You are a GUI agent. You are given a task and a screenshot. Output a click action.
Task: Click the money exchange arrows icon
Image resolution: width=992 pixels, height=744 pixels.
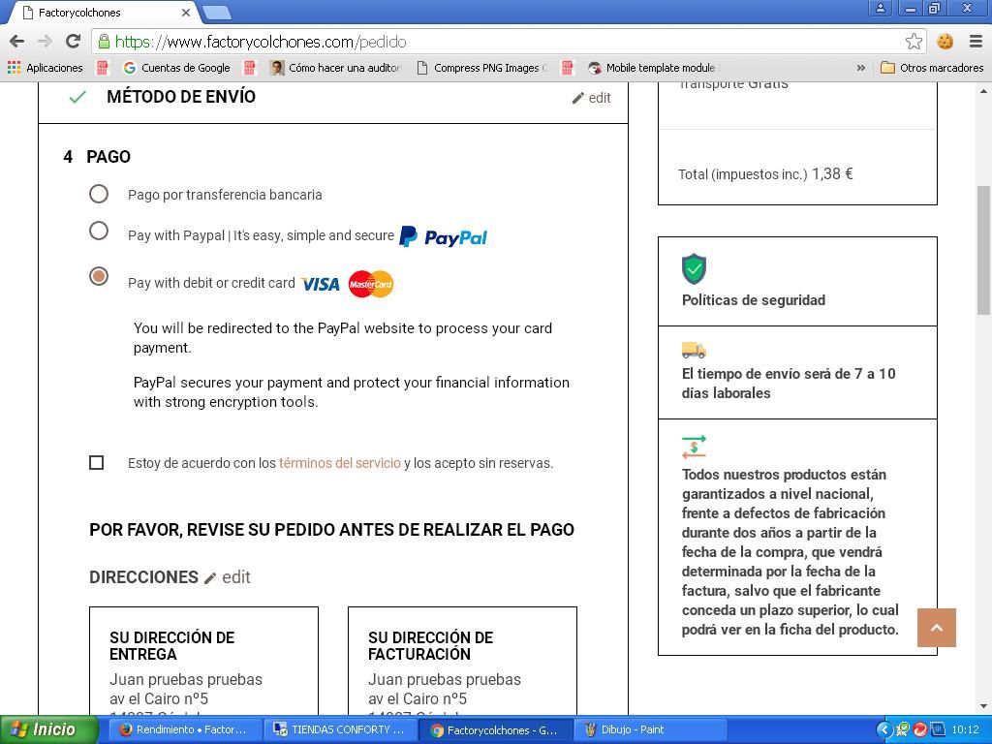click(694, 447)
